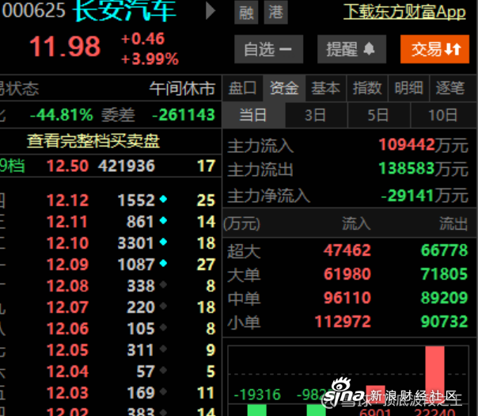The width and height of the screenshot is (478, 416).
Task: Select the 当日 period tab
Action: pos(253,115)
